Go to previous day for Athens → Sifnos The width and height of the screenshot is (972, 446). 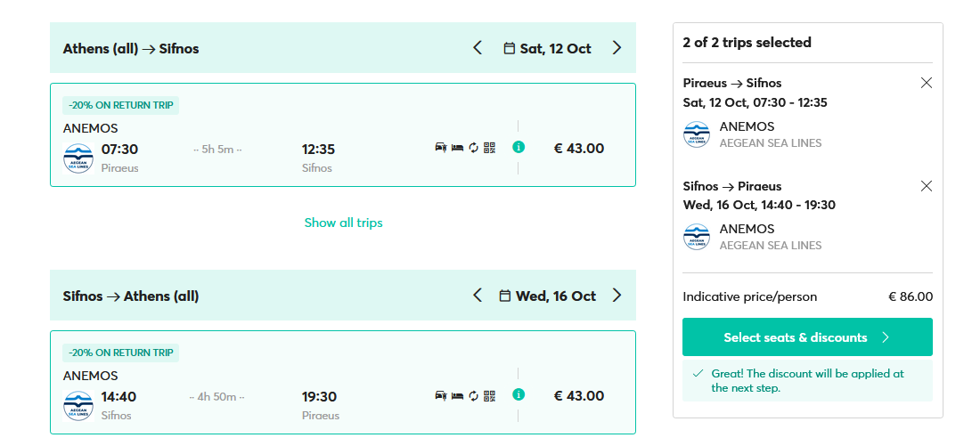tap(478, 48)
